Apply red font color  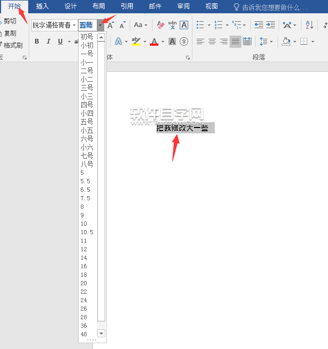(x=154, y=41)
